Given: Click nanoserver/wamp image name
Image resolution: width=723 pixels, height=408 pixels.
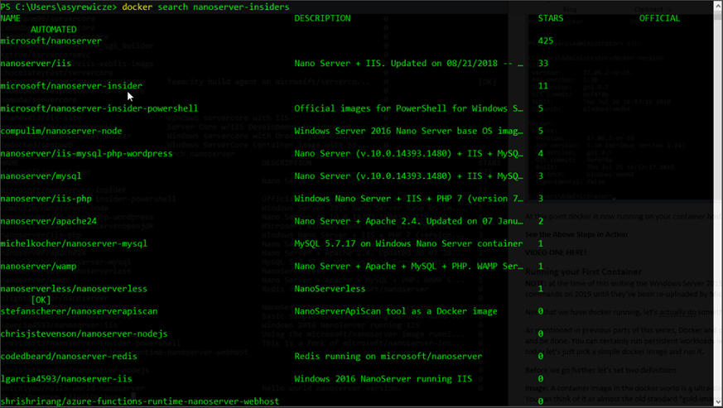Looking at the screenshot, I should (x=39, y=266).
